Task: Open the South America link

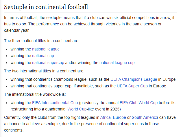Action: pyautogui.click(x=145, y=118)
